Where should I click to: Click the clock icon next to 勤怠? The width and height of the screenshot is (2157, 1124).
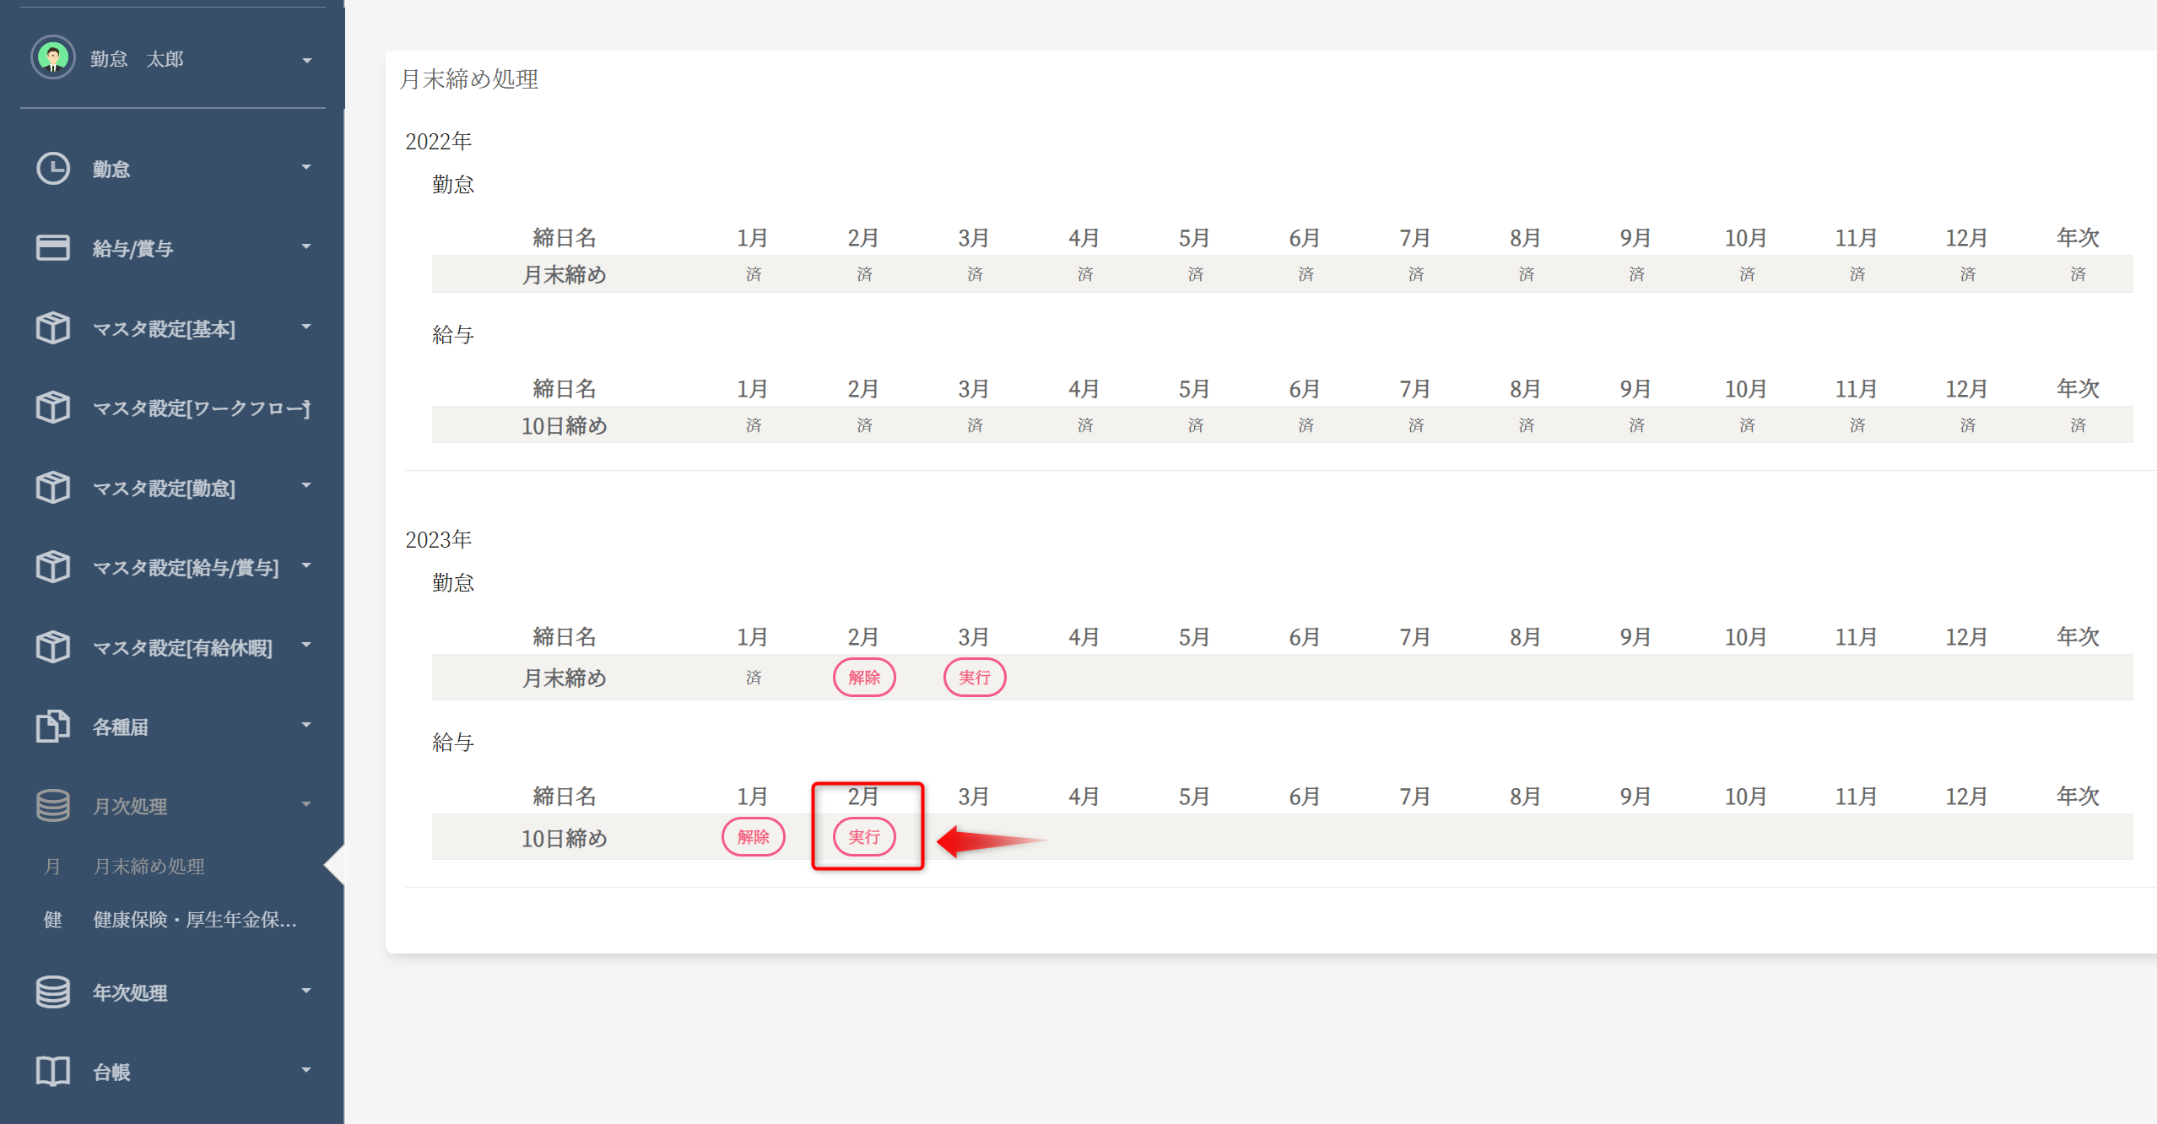pyautogui.click(x=52, y=169)
